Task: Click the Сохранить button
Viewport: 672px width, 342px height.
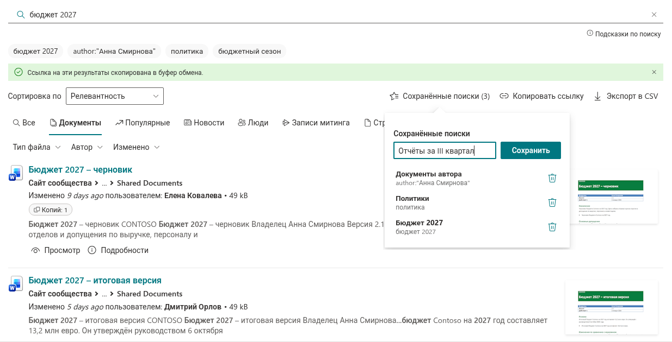Action: pyautogui.click(x=531, y=150)
